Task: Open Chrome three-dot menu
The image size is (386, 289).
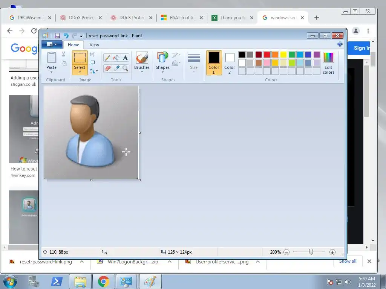Action: [x=368, y=31]
